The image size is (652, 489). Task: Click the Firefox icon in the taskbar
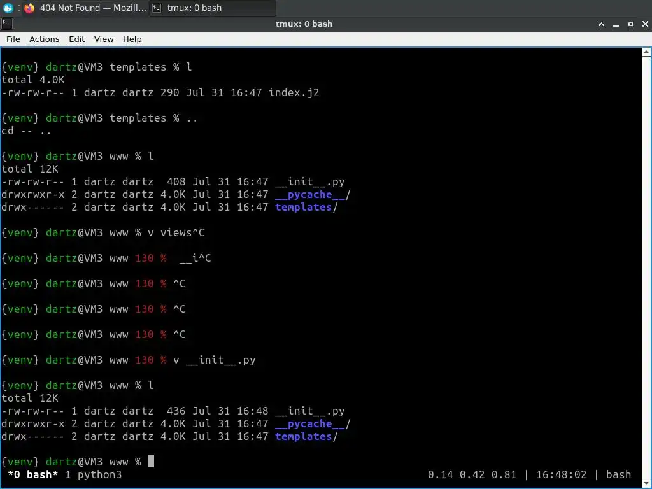(29, 8)
